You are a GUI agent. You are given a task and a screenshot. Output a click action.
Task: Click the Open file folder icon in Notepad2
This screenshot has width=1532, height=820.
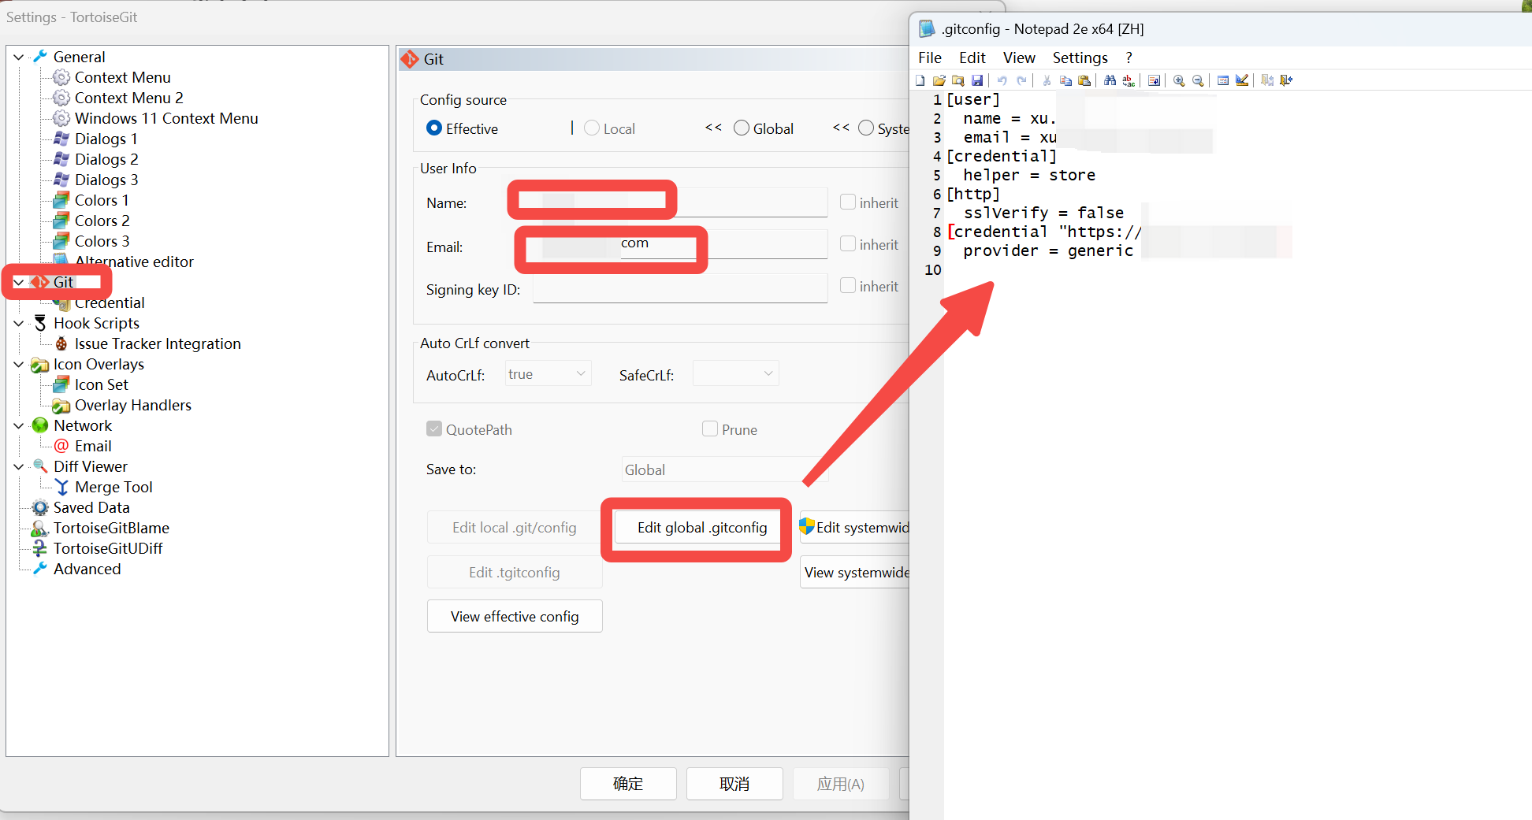tap(939, 80)
